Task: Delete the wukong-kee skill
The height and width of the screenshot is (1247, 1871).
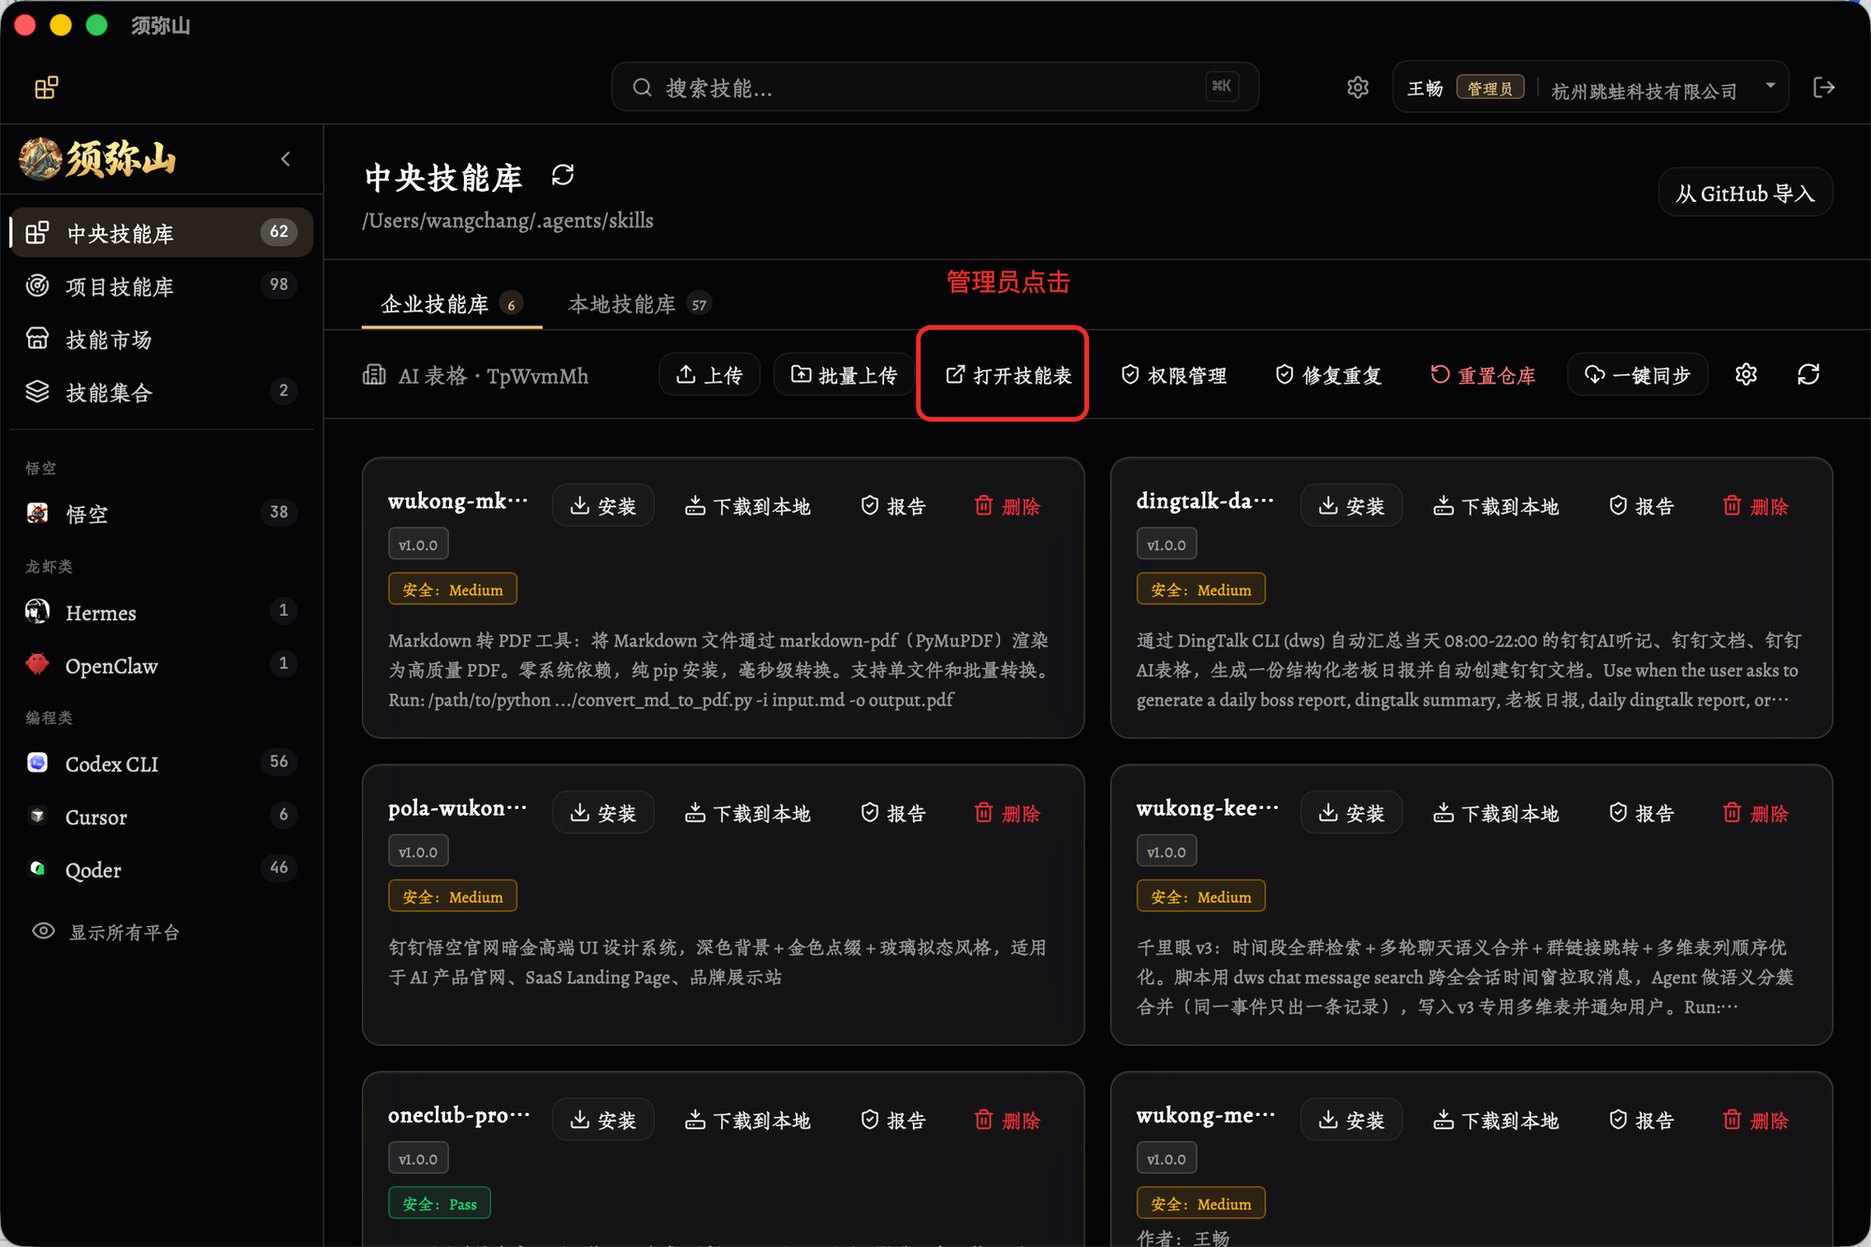Action: [x=1756, y=813]
